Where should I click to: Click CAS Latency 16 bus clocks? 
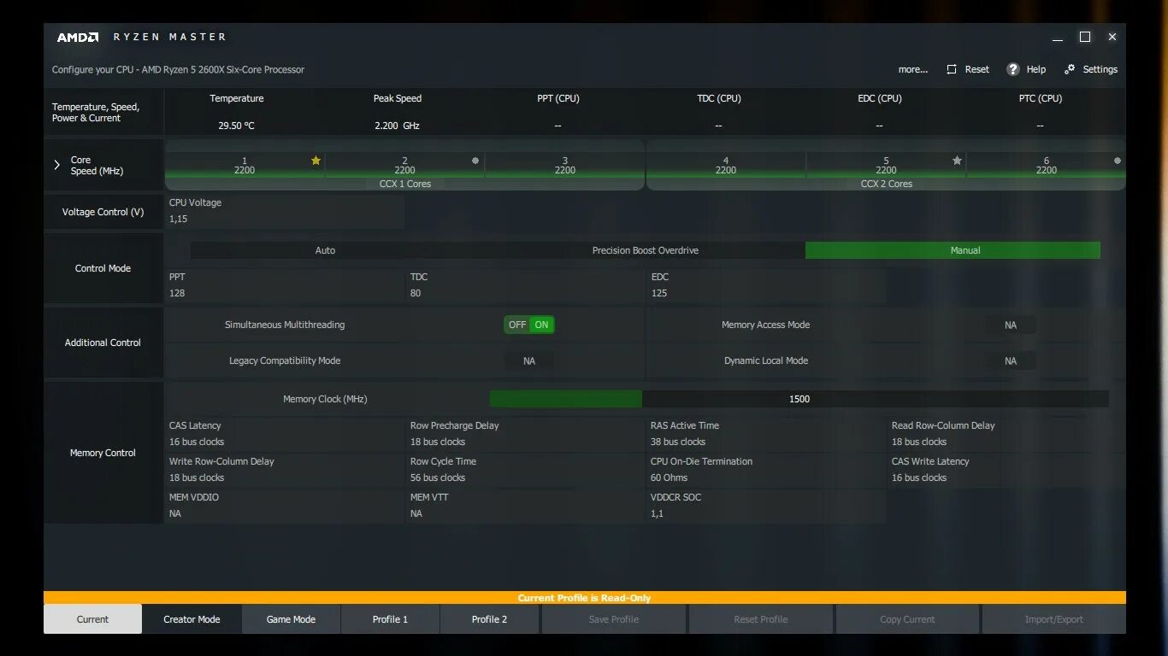197,442
